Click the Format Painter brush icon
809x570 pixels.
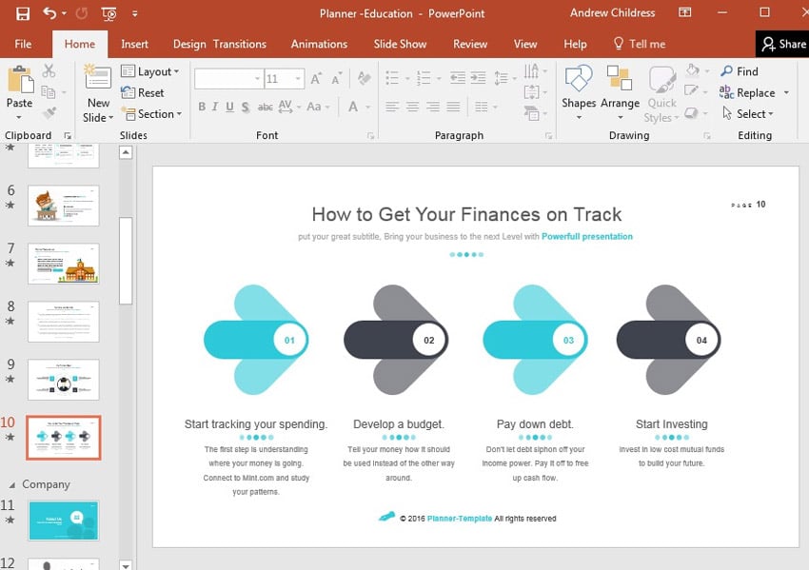click(49, 113)
